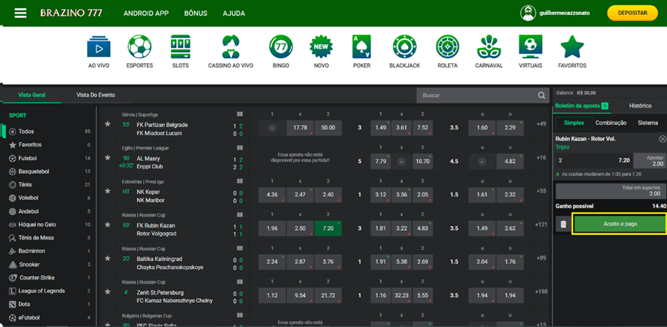
Task: Open the Cassino Ao Vivo dealer icon
Action: coord(230,47)
